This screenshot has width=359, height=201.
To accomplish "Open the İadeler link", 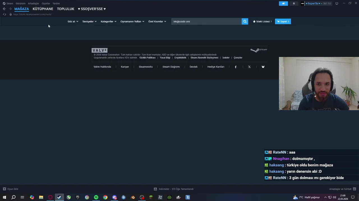I will [x=226, y=58].
